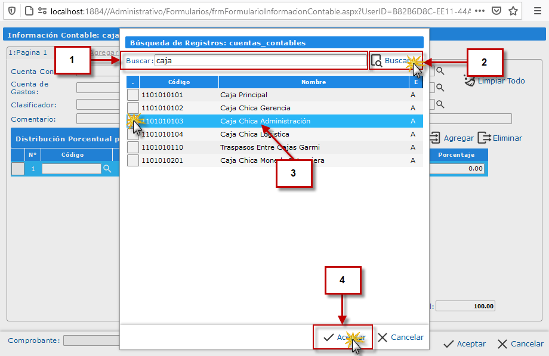Tick checkbox for Traspasos Entre Cajas Garmi
Viewport: 549px width, 356px height.
point(132,147)
